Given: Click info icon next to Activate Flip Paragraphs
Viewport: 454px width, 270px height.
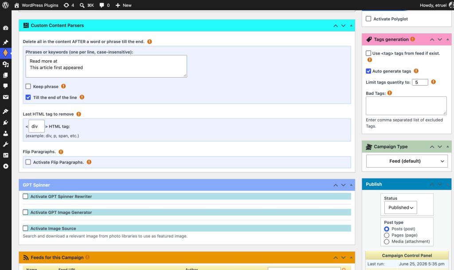Looking at the screenshot, I should [x=89, y=162].
